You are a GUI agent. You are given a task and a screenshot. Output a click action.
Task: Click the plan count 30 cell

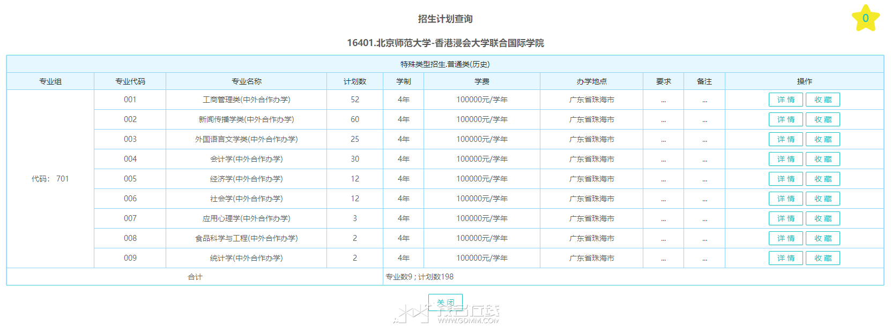click(x=355, y=159)
